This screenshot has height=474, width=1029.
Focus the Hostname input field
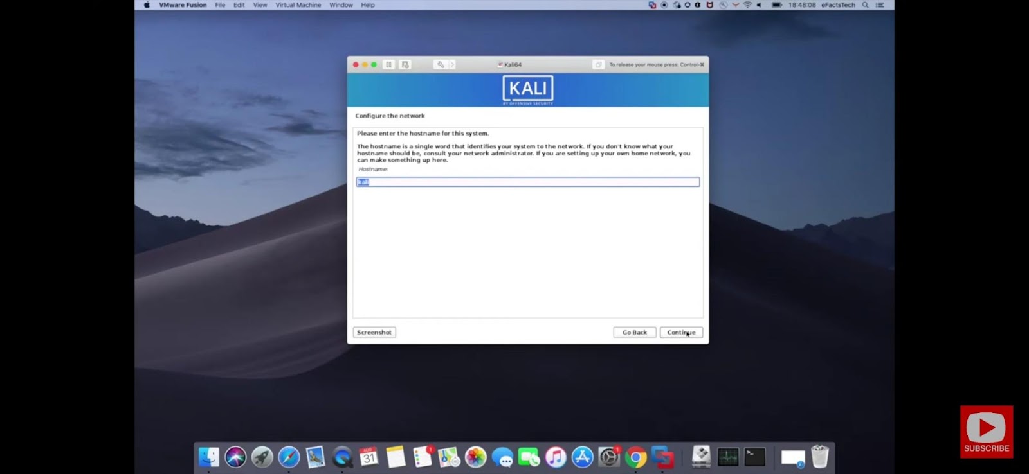point(528,182)
